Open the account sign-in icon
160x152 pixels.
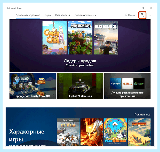tap(142, 15)
